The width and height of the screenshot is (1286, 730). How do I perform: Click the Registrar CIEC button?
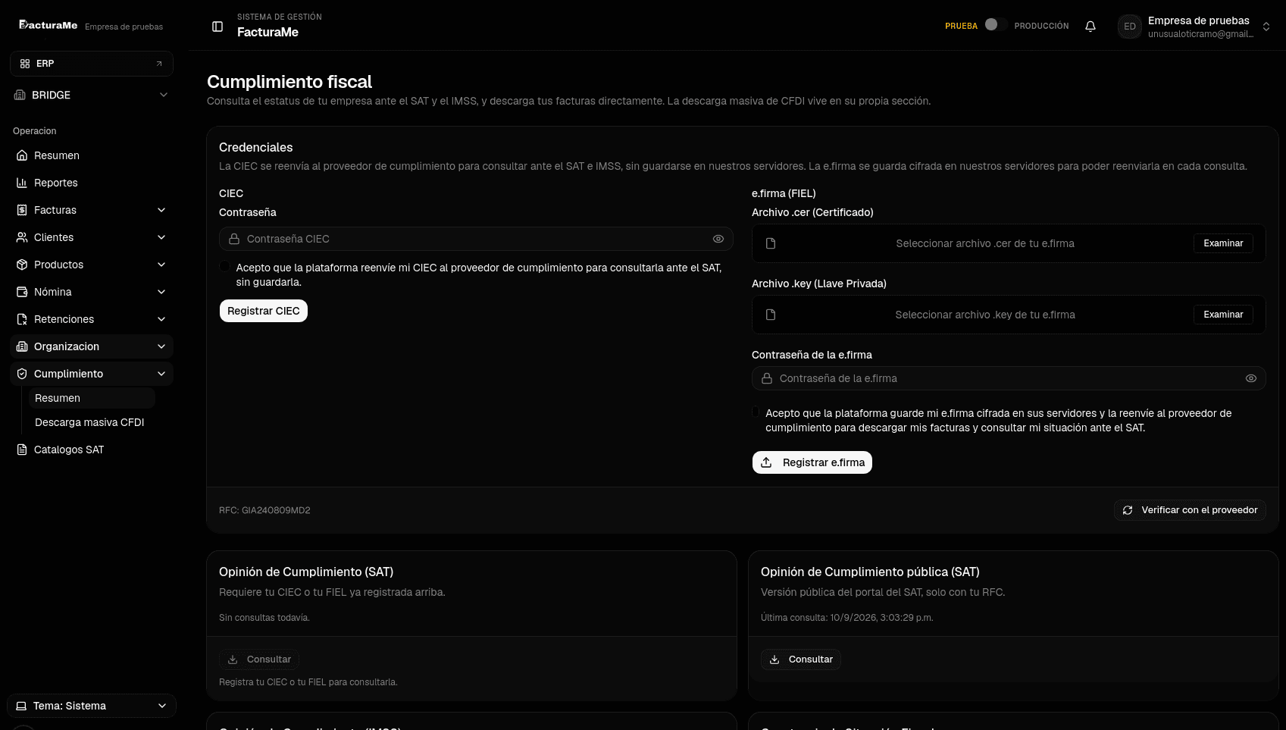tap(264, 311)
